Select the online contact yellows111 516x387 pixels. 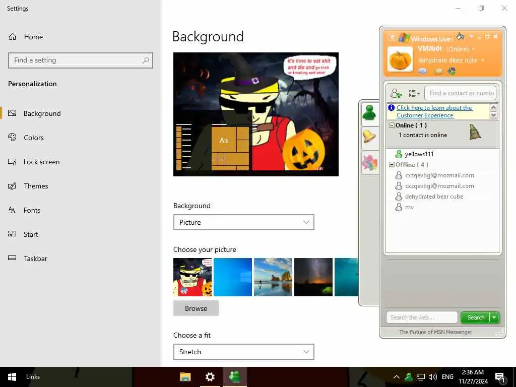pos(419,154)
